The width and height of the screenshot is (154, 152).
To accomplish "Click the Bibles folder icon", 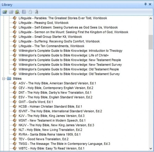I will point(9,78).
